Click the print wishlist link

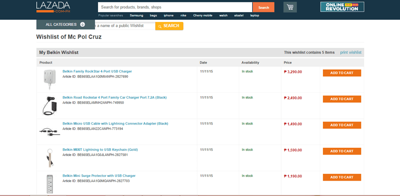(351, 52)
